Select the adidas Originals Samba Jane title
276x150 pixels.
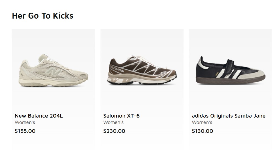(228, 116)
